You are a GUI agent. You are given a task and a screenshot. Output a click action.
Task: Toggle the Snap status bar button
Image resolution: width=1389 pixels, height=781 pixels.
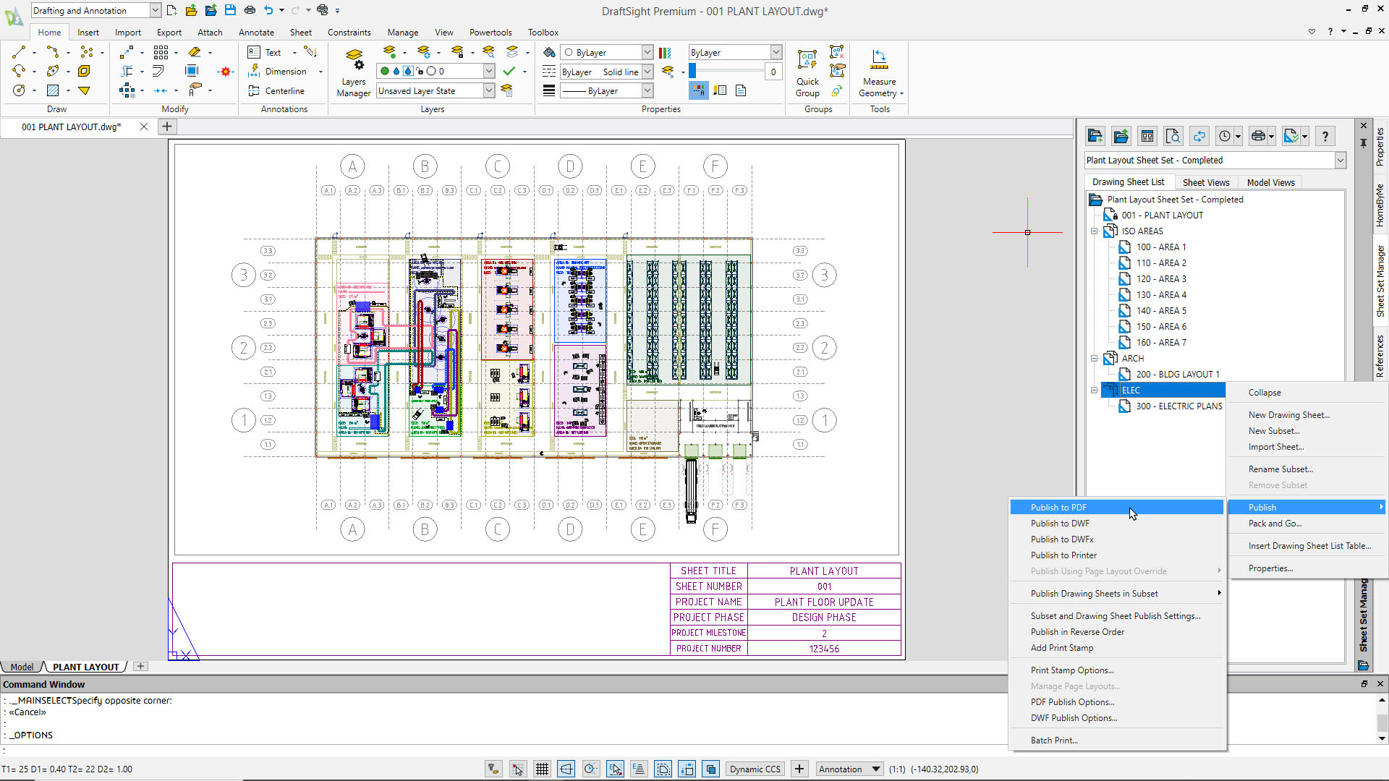[517, 769]
